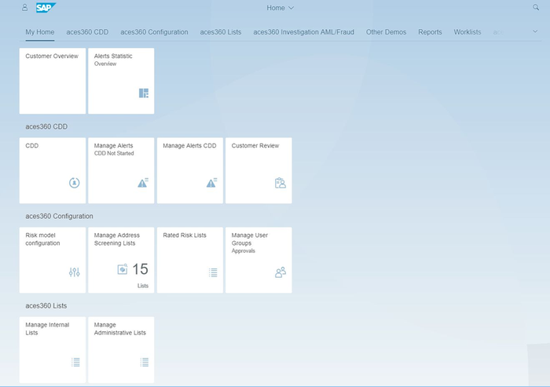Click the Manage Alerts CDD warning icon
This screenshot has width=550, height=387.
point(211,183)
